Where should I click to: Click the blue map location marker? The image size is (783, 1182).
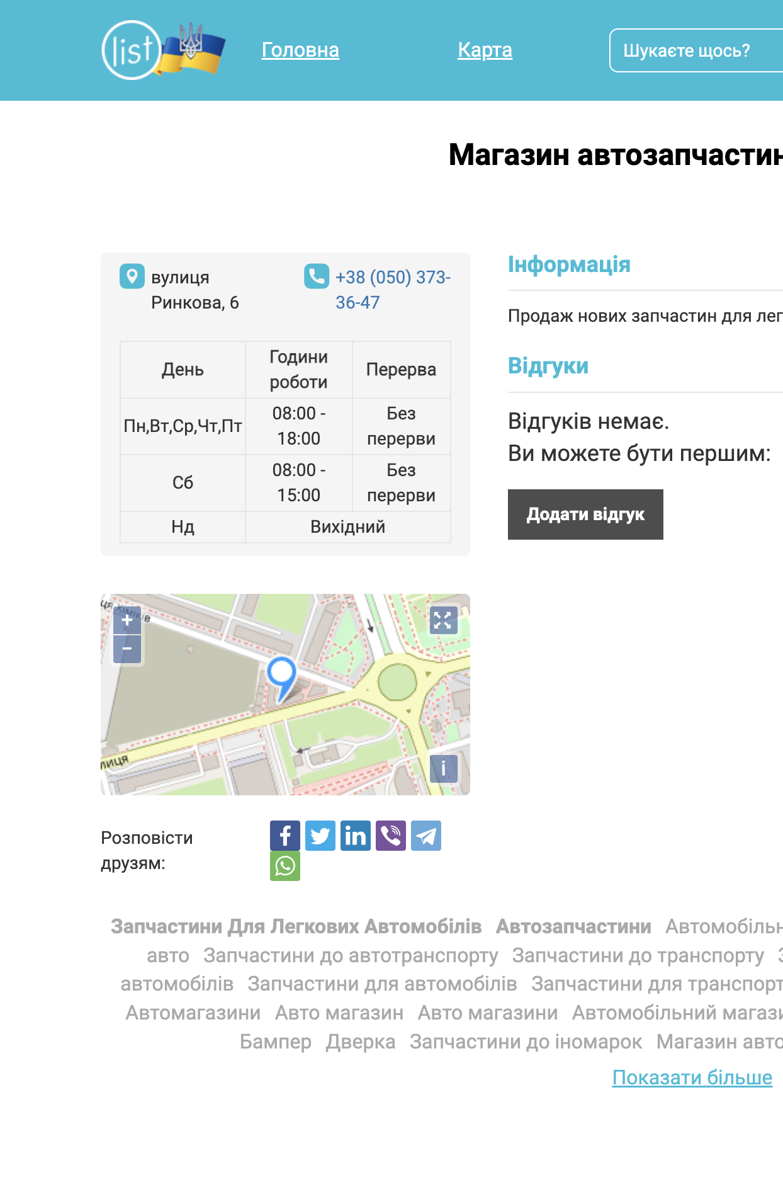[x=281, y=679]
